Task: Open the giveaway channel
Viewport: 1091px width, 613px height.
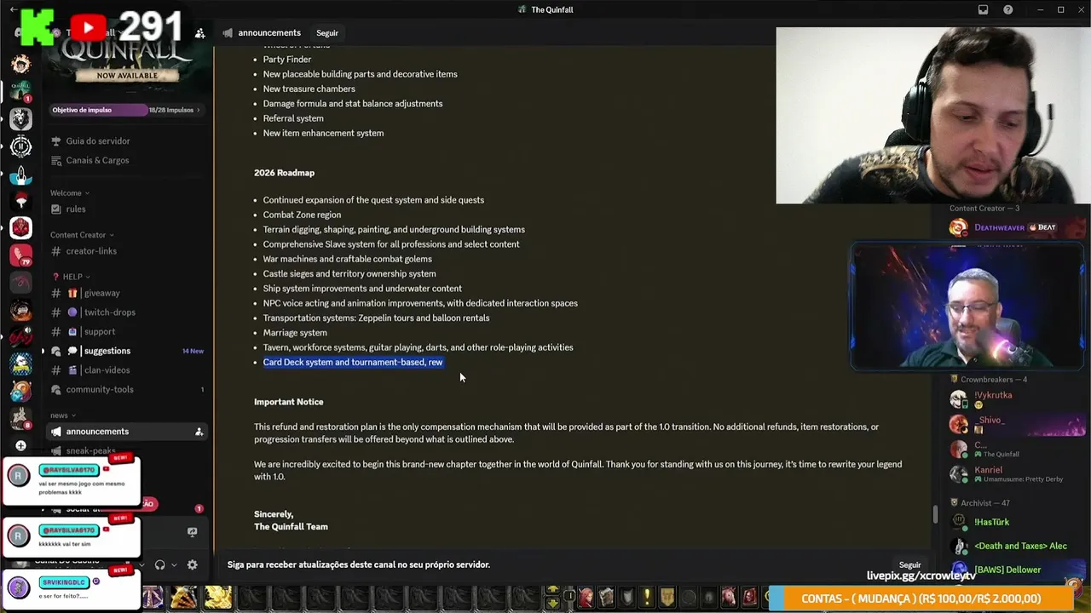Action: (x=126, y=293)
